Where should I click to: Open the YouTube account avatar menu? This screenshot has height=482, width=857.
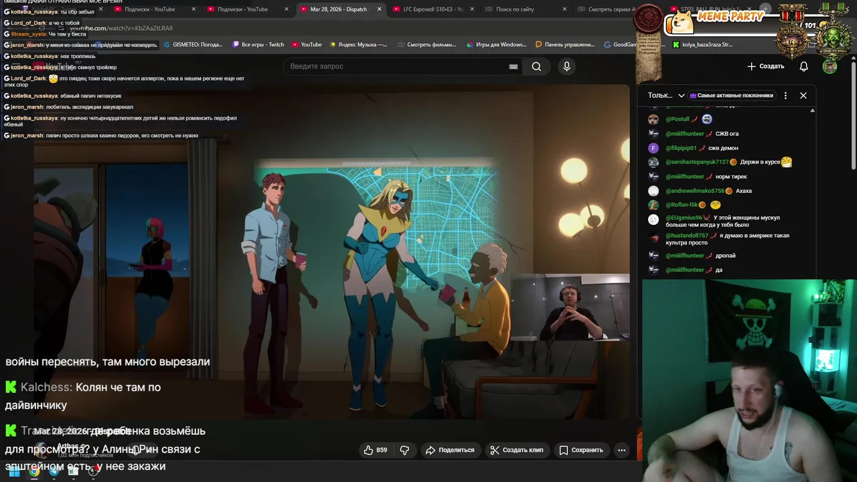pos(830,66)
